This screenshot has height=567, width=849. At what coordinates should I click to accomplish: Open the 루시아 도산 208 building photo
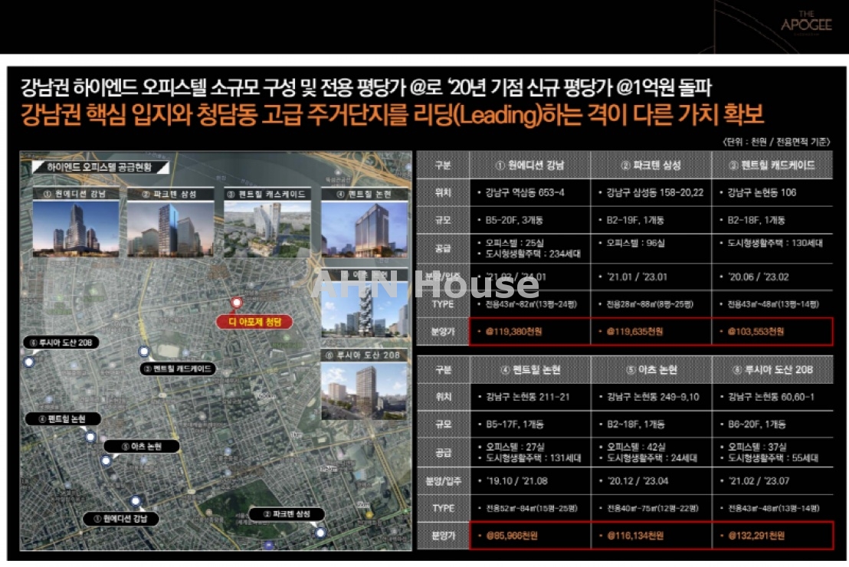(365, 391)
